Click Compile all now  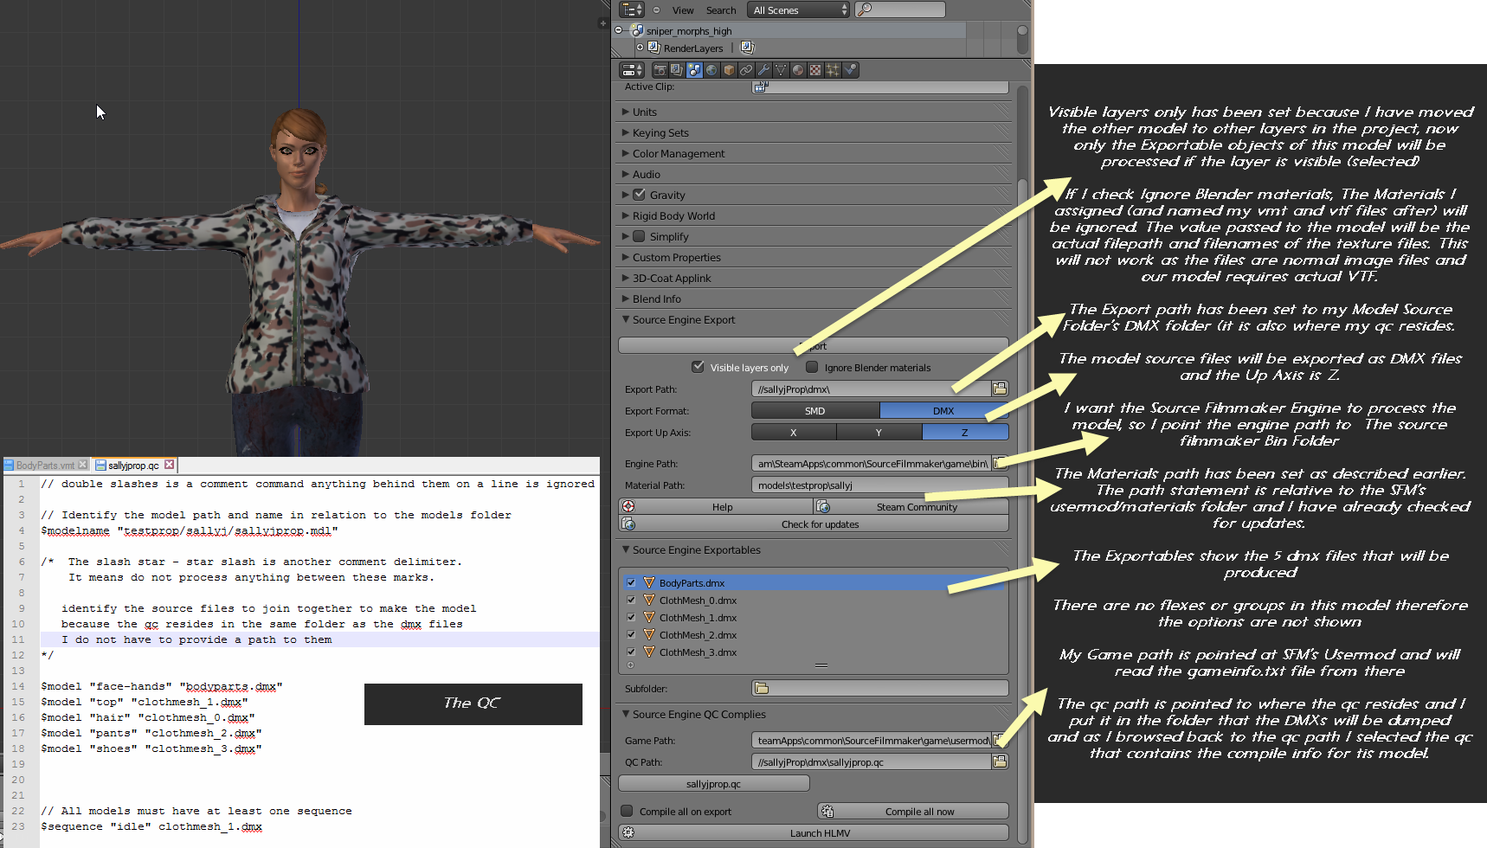coord(913,811)
